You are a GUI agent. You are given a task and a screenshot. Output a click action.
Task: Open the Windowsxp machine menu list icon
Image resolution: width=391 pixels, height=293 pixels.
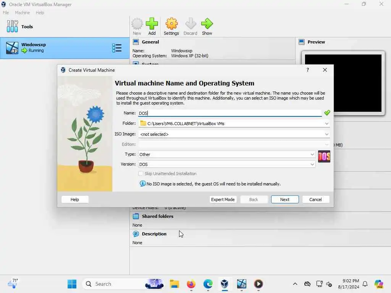117,48
